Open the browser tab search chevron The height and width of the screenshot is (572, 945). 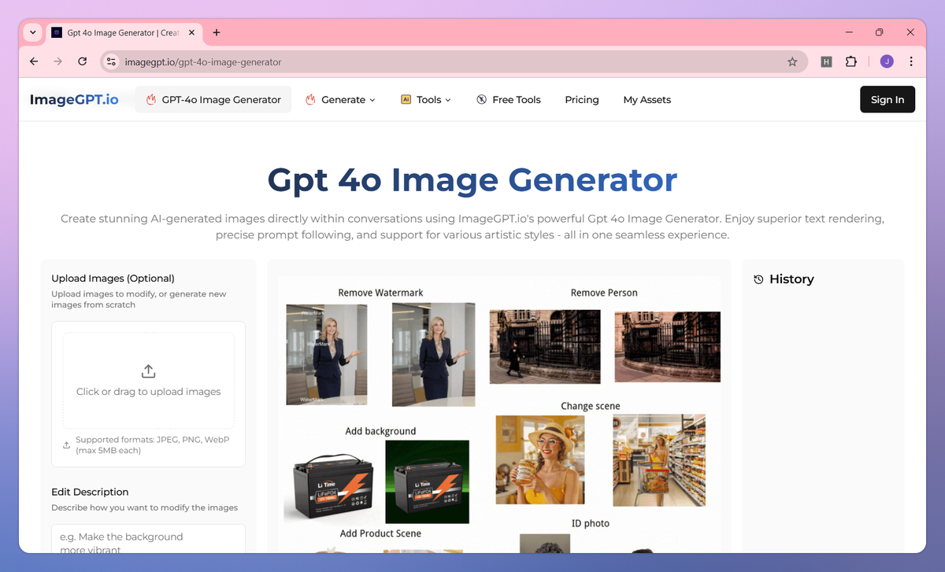32,32
